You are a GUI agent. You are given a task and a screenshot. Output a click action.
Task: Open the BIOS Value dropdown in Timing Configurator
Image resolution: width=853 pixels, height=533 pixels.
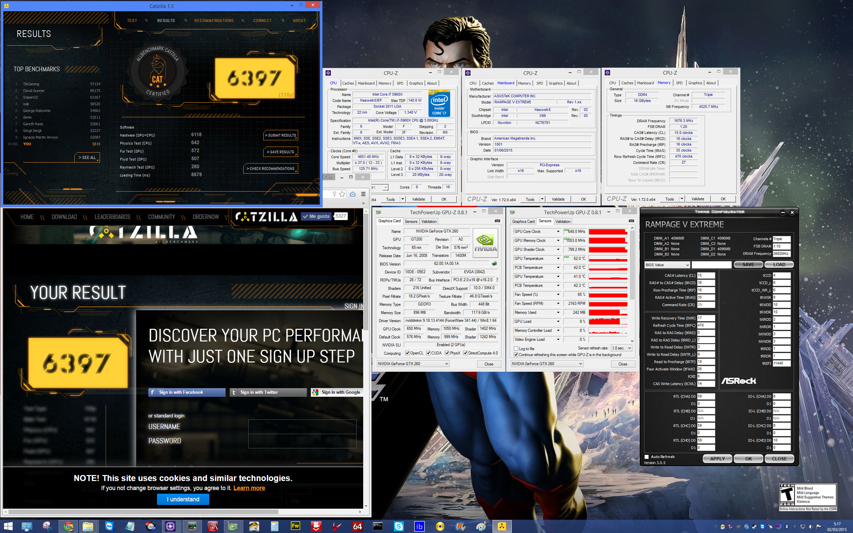667,265
